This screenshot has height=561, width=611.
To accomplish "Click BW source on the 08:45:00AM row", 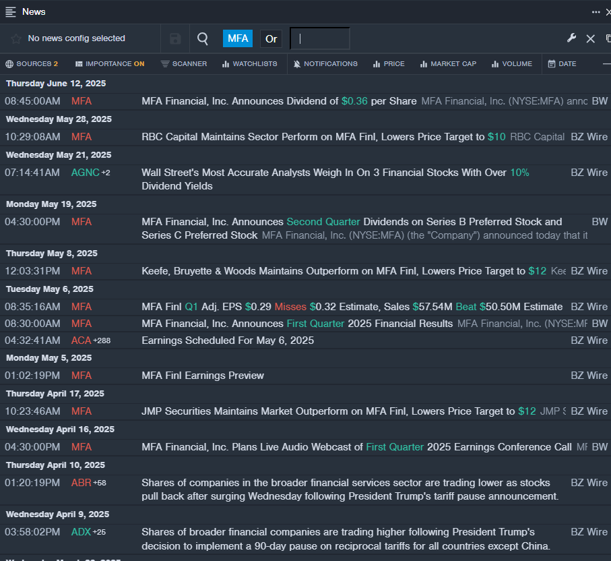I will coord(600,101).
